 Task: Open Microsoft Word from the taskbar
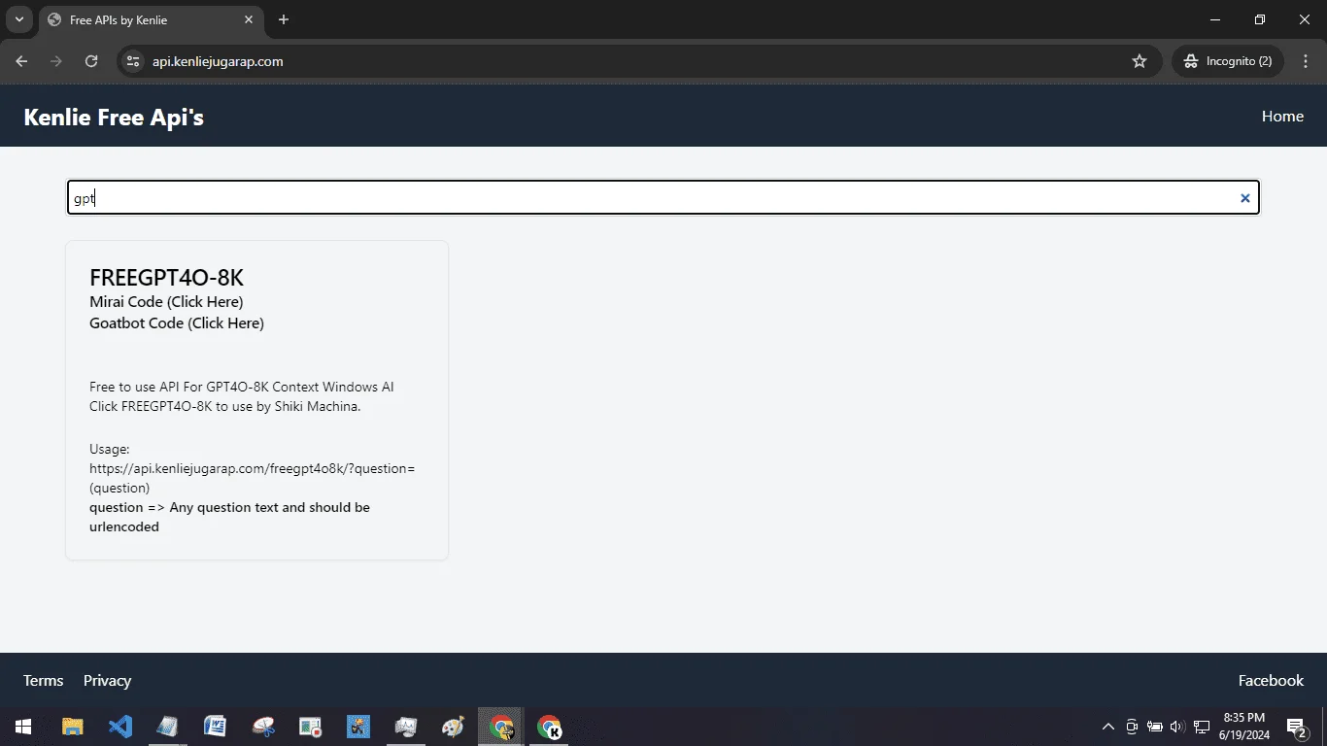pos(216,727)
